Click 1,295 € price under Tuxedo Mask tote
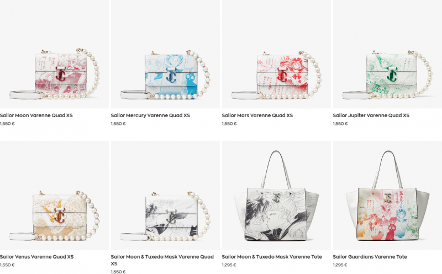The image size is (442, 274). pyautogui.click(x=229, y=265)
